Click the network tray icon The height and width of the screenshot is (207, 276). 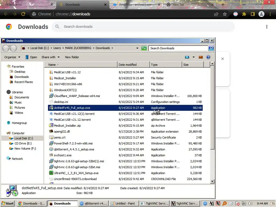[244, 203]
